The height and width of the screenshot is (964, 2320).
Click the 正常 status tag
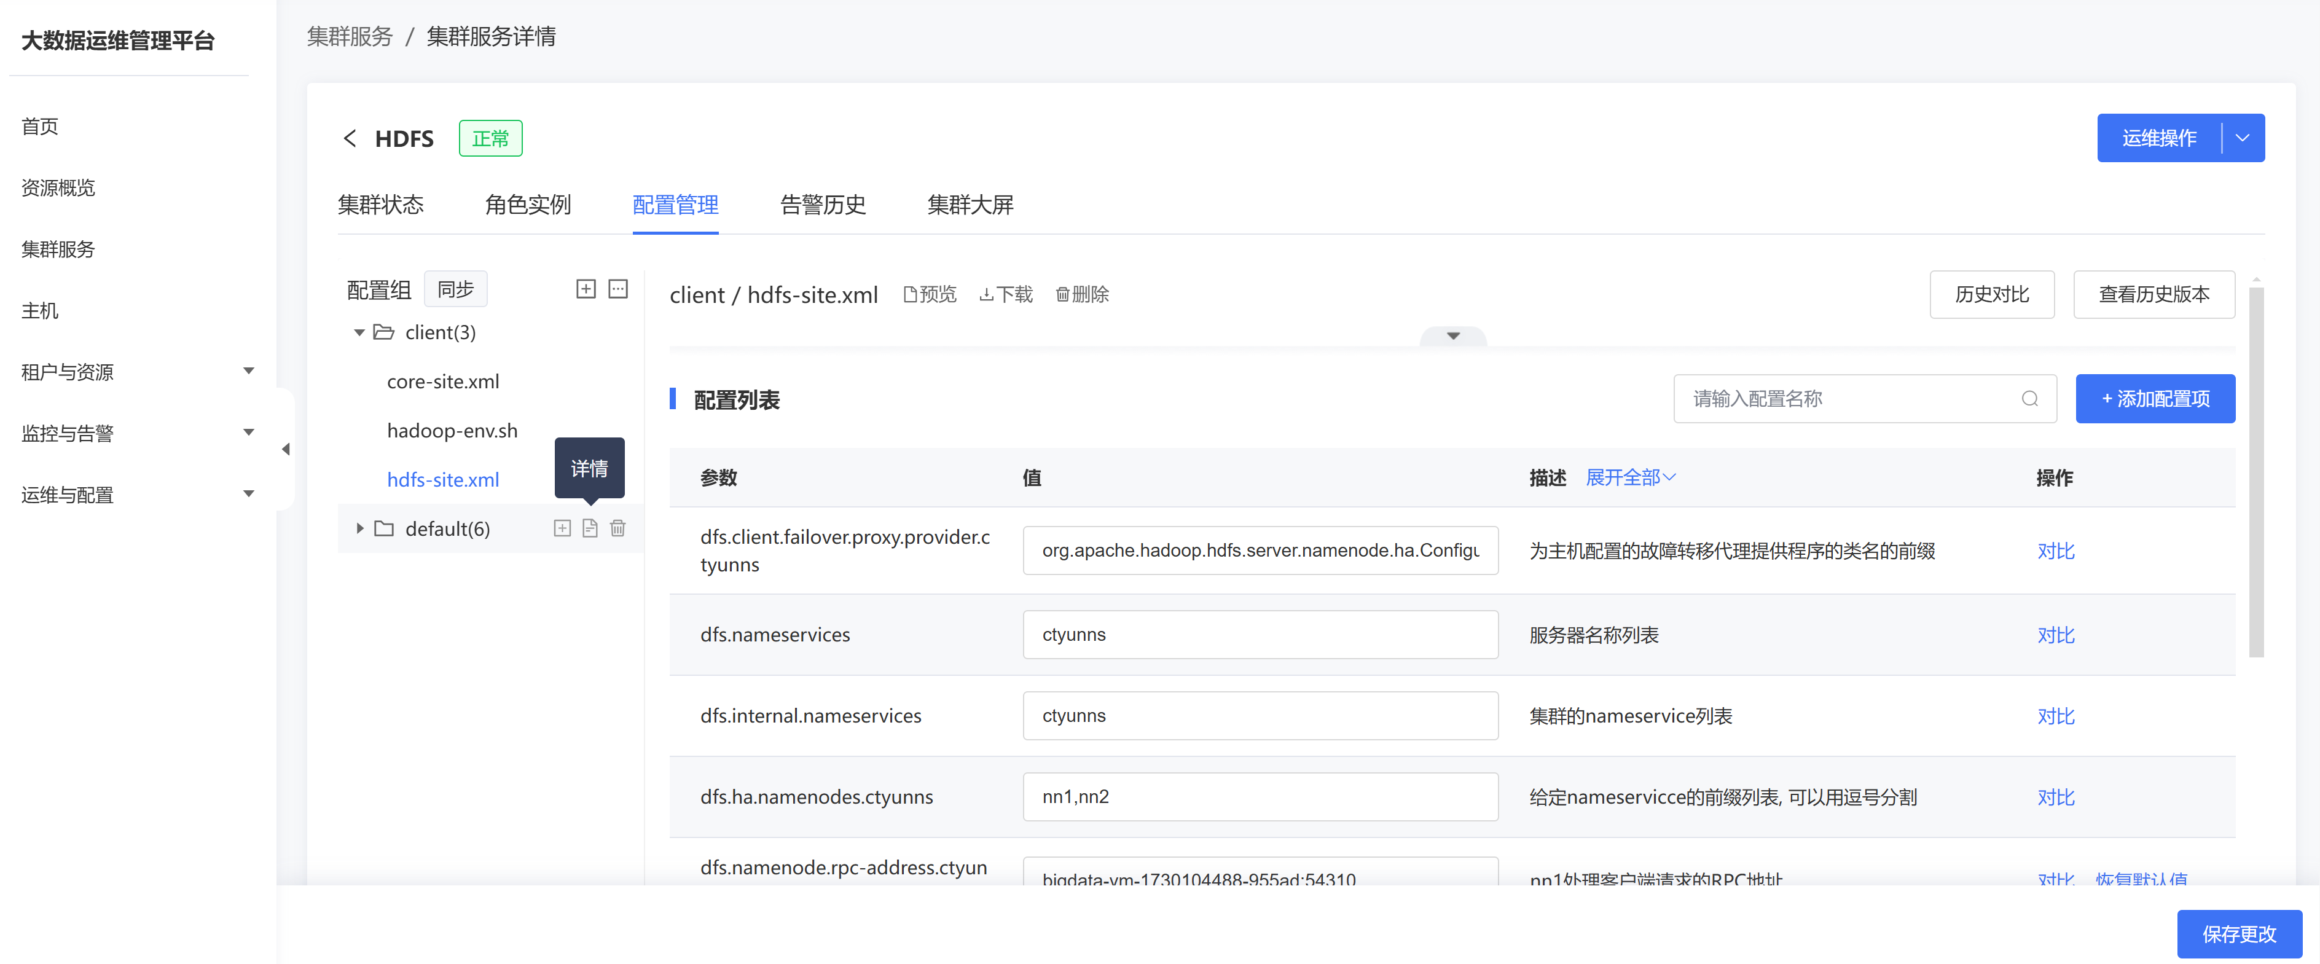(491, 138)
